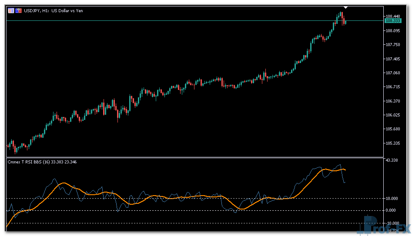Click the 108.440 price scale label
This screenshot has width=412, height=236.
click(393, 16)
